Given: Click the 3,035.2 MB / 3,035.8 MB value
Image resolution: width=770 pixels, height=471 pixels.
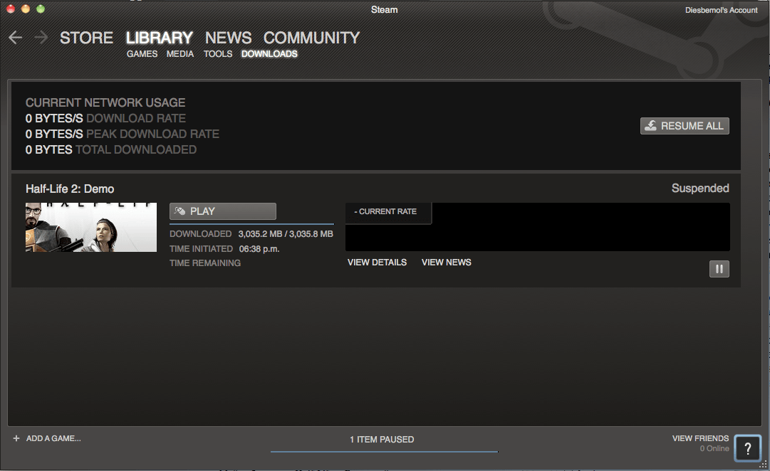Looking at the screenshot, I should tap(286, 234).
